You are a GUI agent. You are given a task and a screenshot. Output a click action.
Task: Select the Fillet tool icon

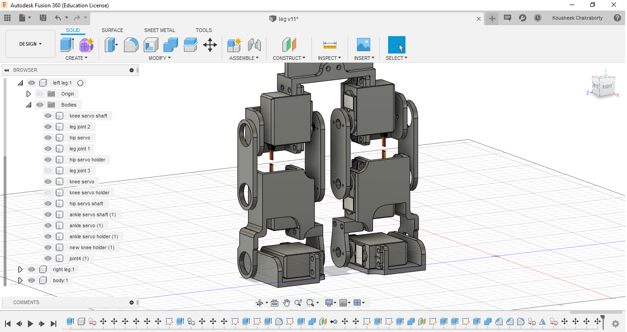(131, 45)
